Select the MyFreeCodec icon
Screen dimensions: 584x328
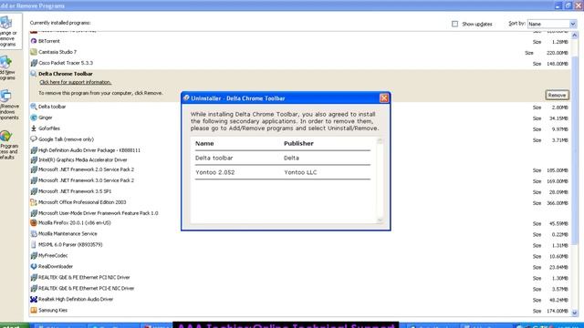pyautogui.click(x=34, y=255)
